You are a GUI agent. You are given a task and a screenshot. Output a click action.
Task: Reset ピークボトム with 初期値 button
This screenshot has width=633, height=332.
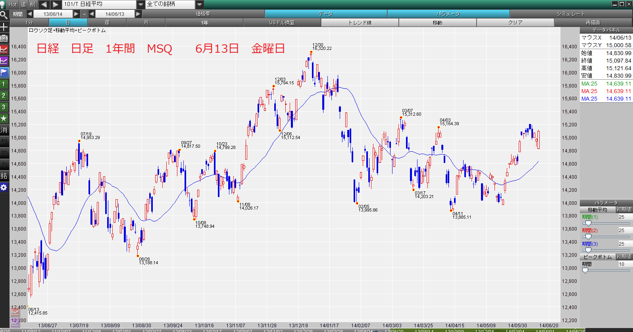624,257
